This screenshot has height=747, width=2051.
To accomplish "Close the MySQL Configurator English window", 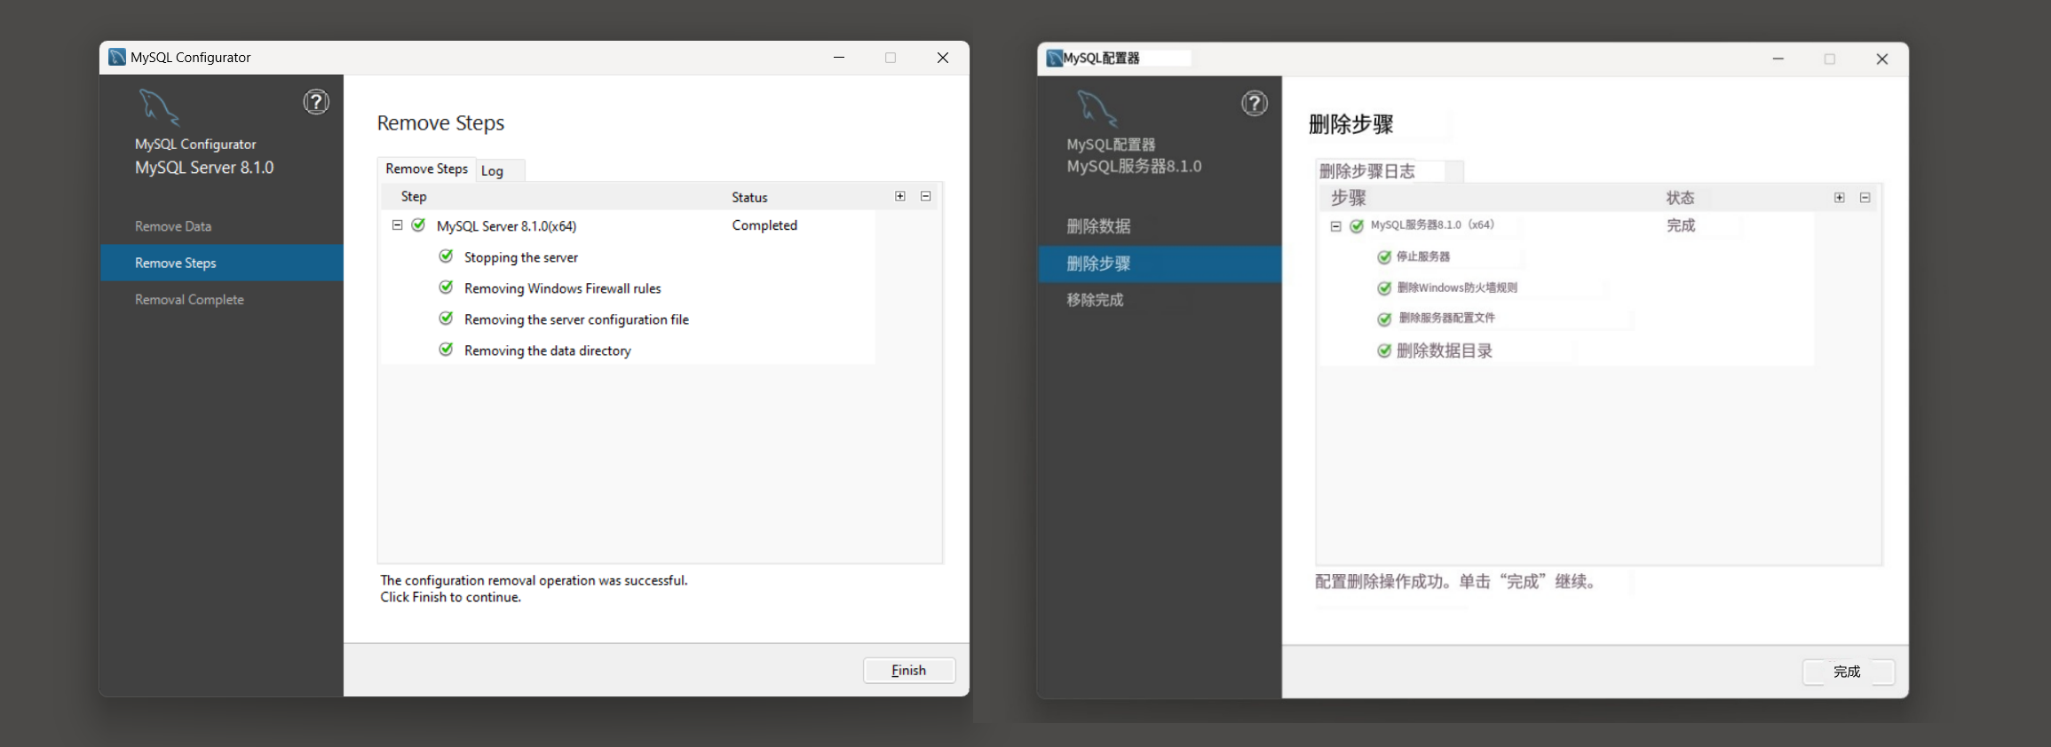I will (x=943, y=58).
